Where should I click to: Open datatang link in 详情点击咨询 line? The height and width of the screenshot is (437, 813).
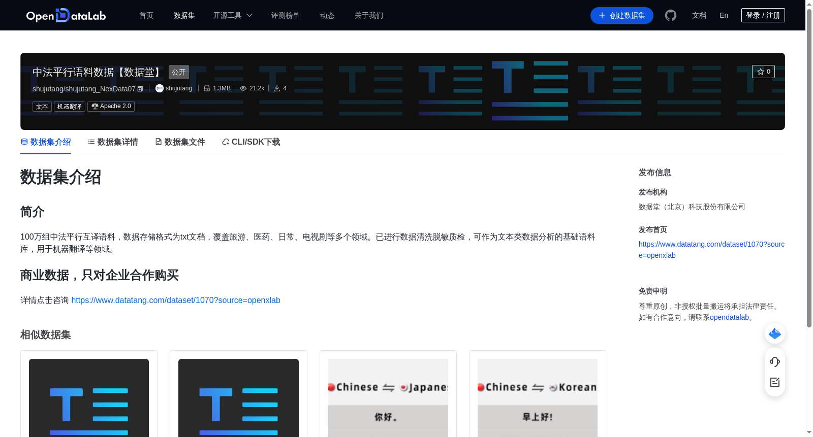coord(176,300)
